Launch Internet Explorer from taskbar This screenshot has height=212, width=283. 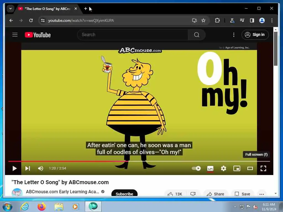(x=24, y=206)
